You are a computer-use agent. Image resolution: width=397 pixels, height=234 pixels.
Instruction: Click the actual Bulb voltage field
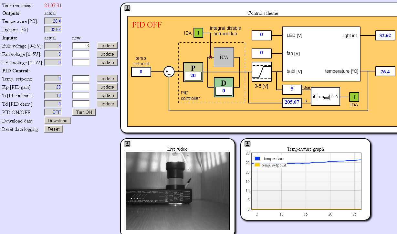[x=53, y=46]
